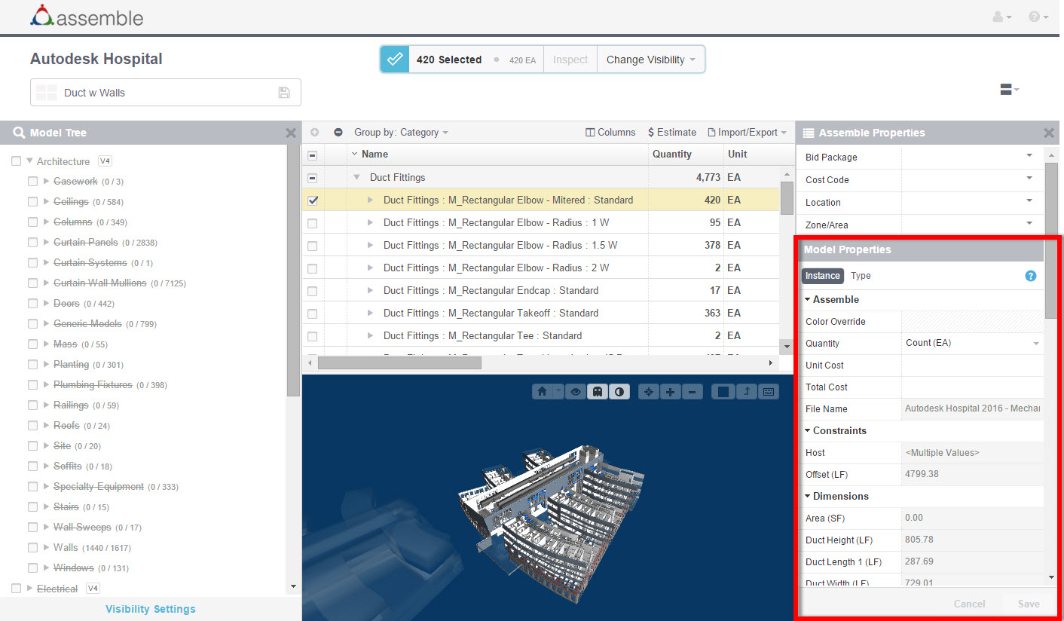Screen dimensions: 1064x621
Task: Check the Walls category in Model Tree
Action: tap(32, 548)
